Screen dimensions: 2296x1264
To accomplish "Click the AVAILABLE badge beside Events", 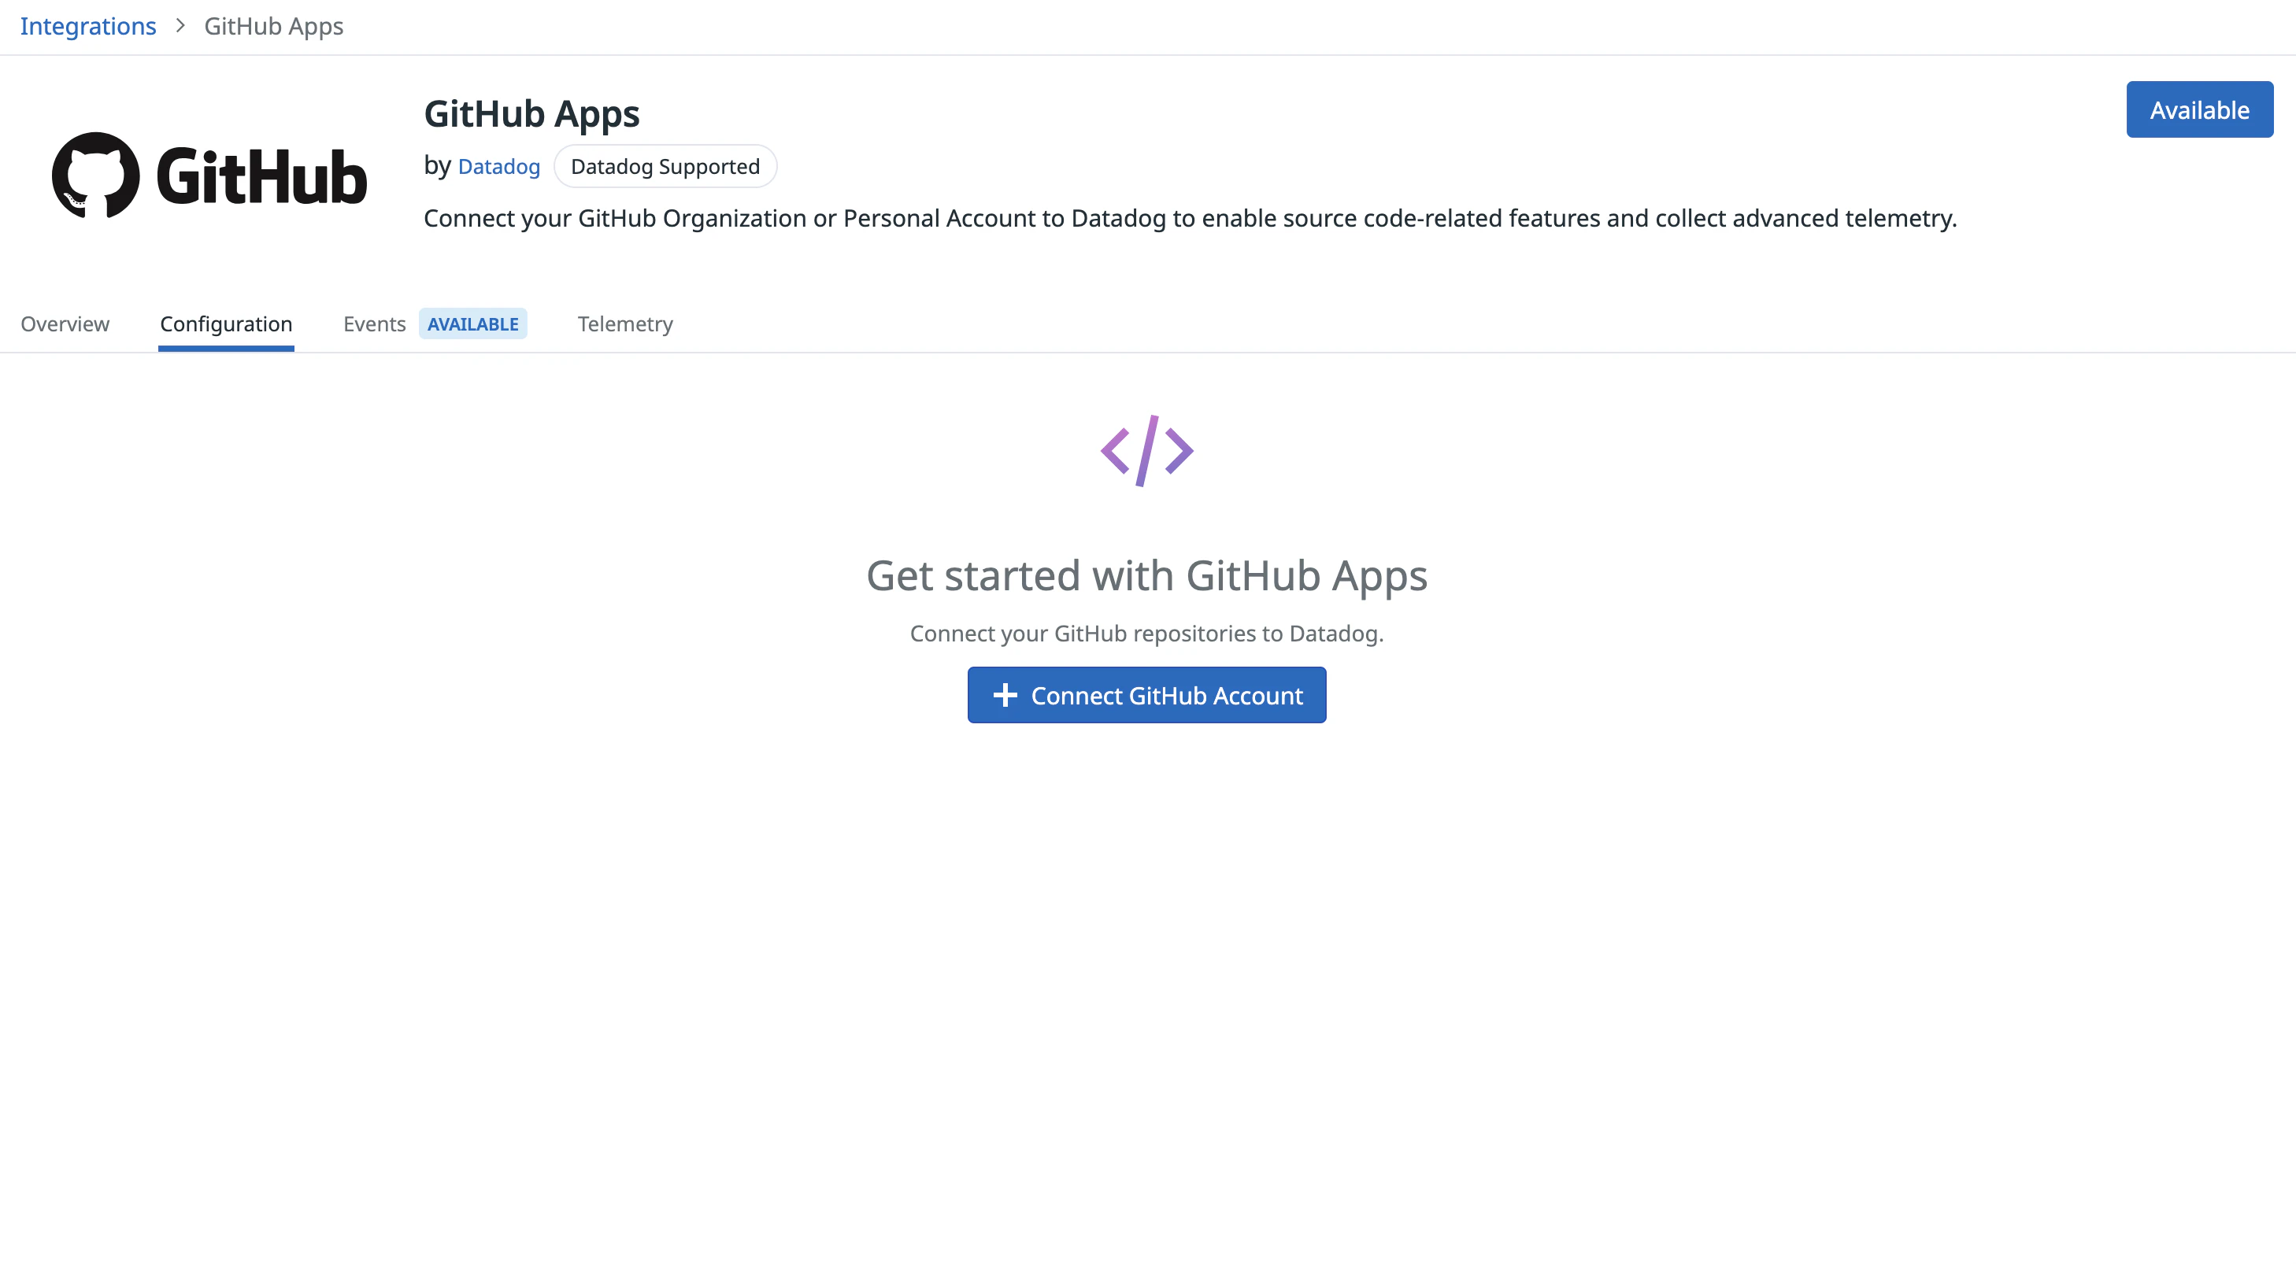I will click(473, 323).
